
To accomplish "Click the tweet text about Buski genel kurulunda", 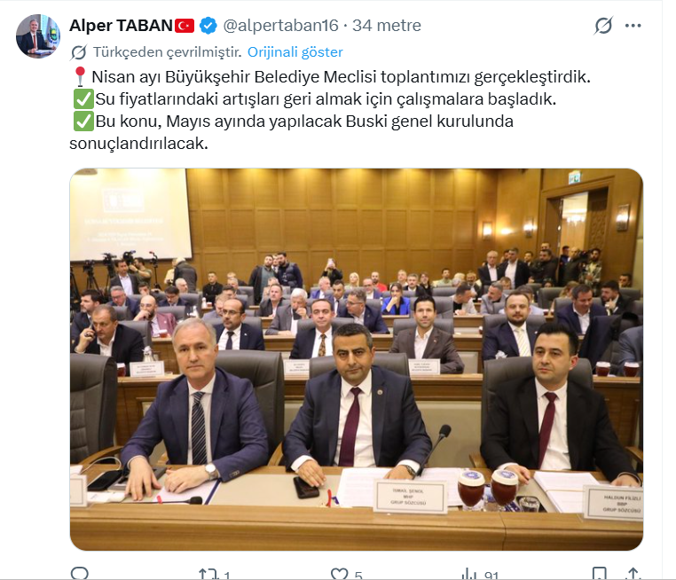I will pos(292,132).
